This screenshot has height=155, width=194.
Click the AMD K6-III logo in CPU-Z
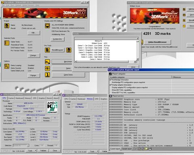tap(53, 107)
